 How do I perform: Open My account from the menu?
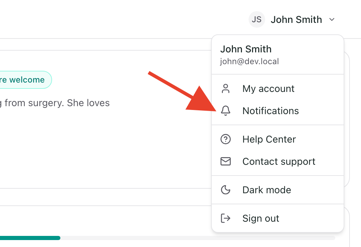pyautogui.click(x=278, y=88)
